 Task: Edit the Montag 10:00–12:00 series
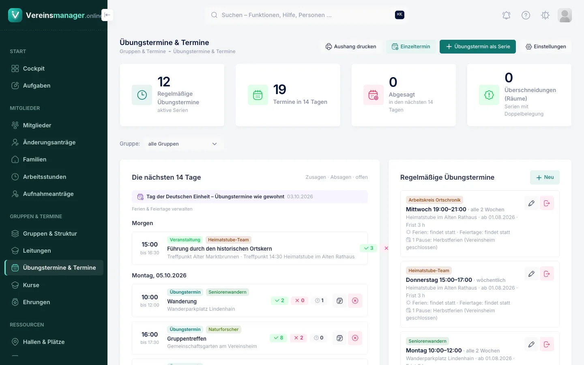click(531, 344)
